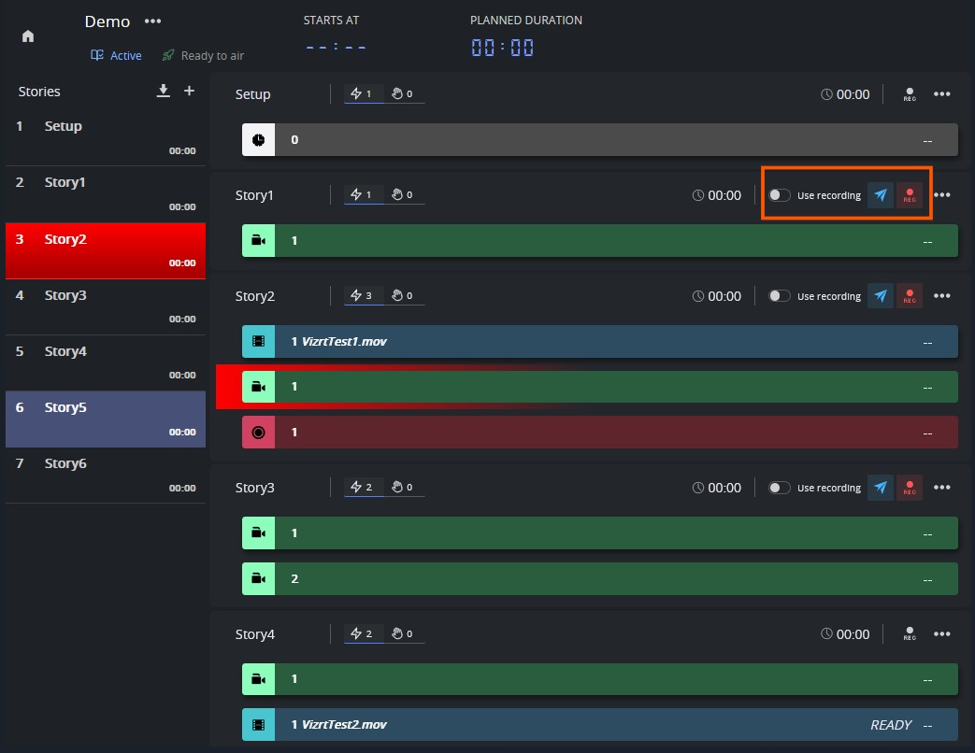Image resolution: width=975 pixels, height=753 pixels.
Task: Click the paper plane icon for Story3
Action: (880, 488)
